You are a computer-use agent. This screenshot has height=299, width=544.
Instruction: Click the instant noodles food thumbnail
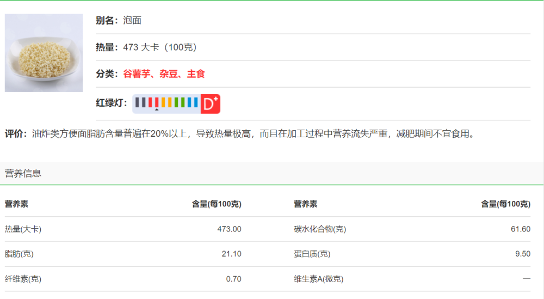(x=44, y=53)
